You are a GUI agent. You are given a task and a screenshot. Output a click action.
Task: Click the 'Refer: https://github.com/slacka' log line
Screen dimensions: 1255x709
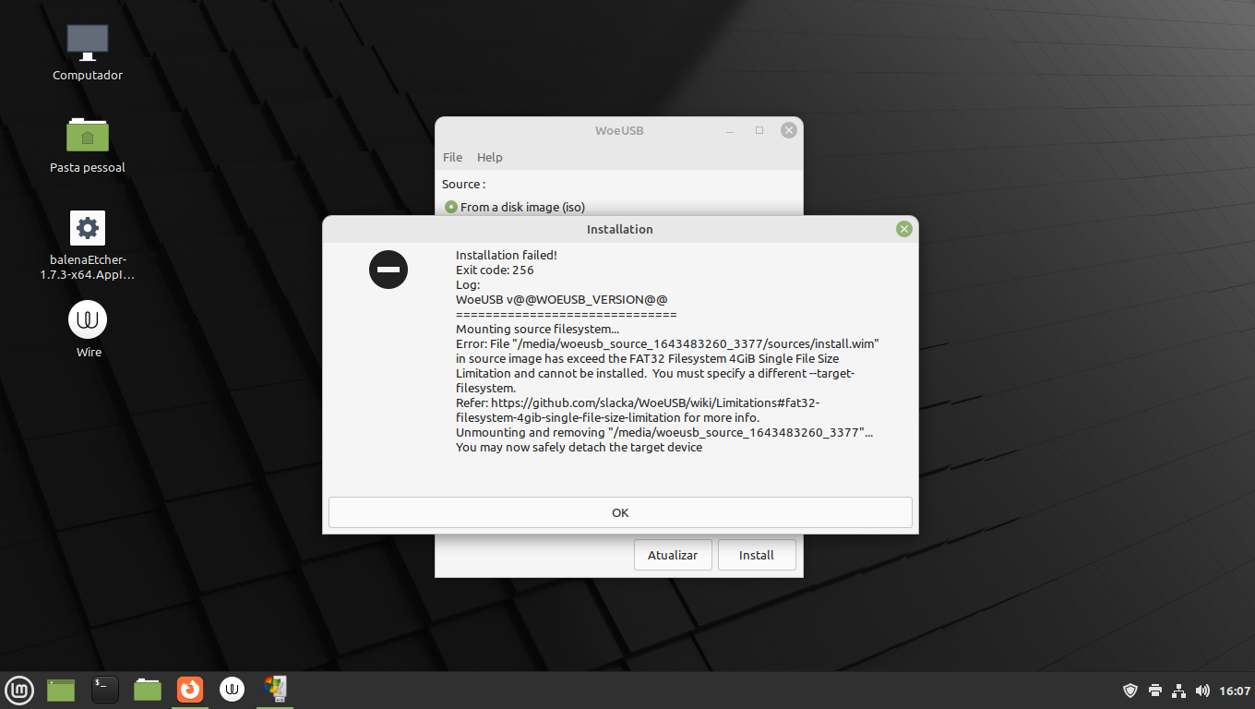(638, 411)
